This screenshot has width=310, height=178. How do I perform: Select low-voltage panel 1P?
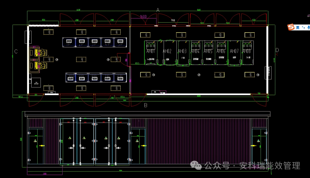[69, 43]
